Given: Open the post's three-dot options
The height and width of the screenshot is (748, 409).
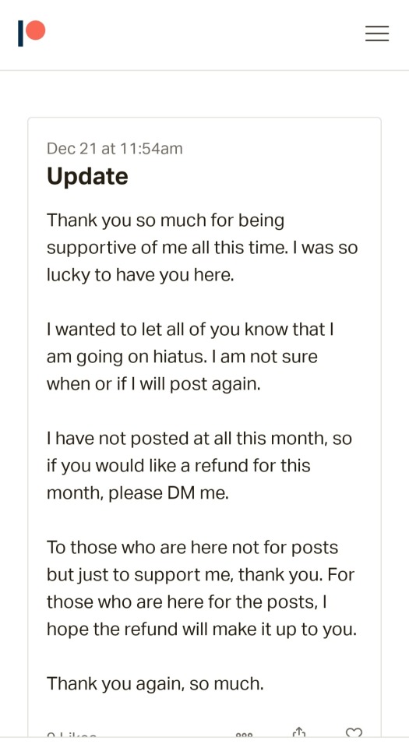Looking at the screenshot, I should click(x=244, y=735).
